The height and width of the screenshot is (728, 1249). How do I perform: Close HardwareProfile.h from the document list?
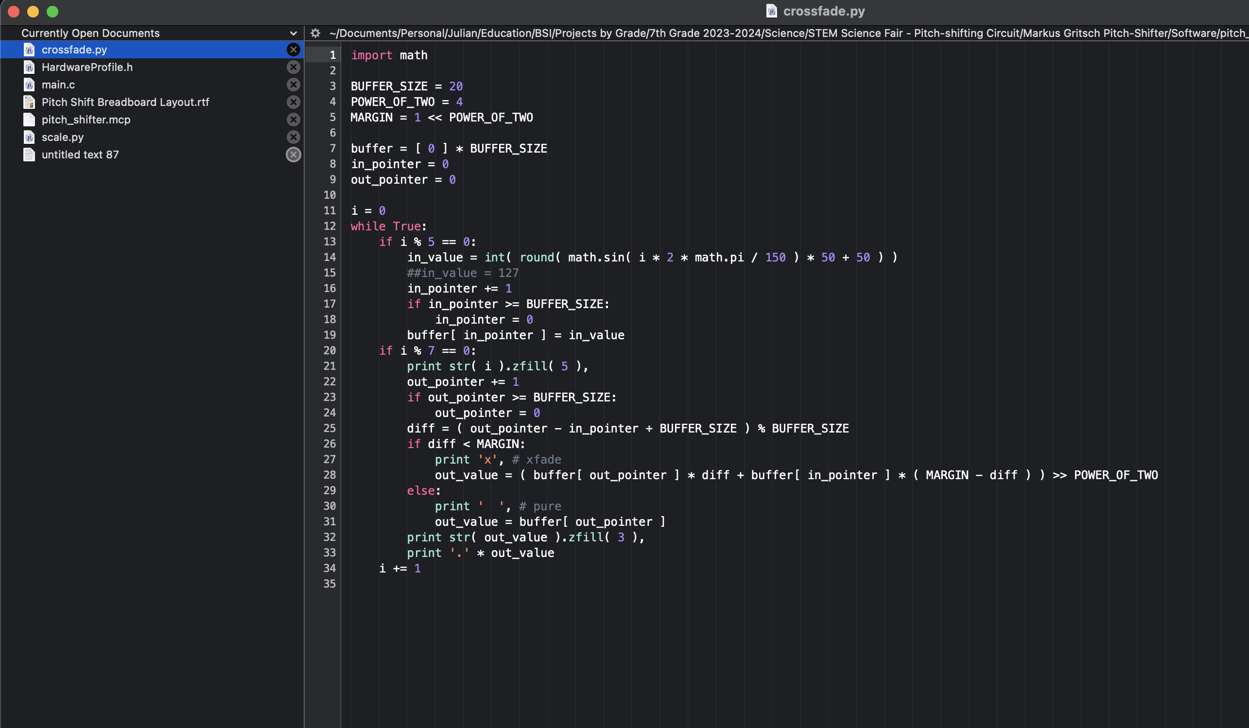click(294, 67)
